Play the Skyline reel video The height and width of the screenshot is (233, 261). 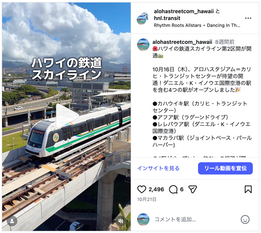67,116
